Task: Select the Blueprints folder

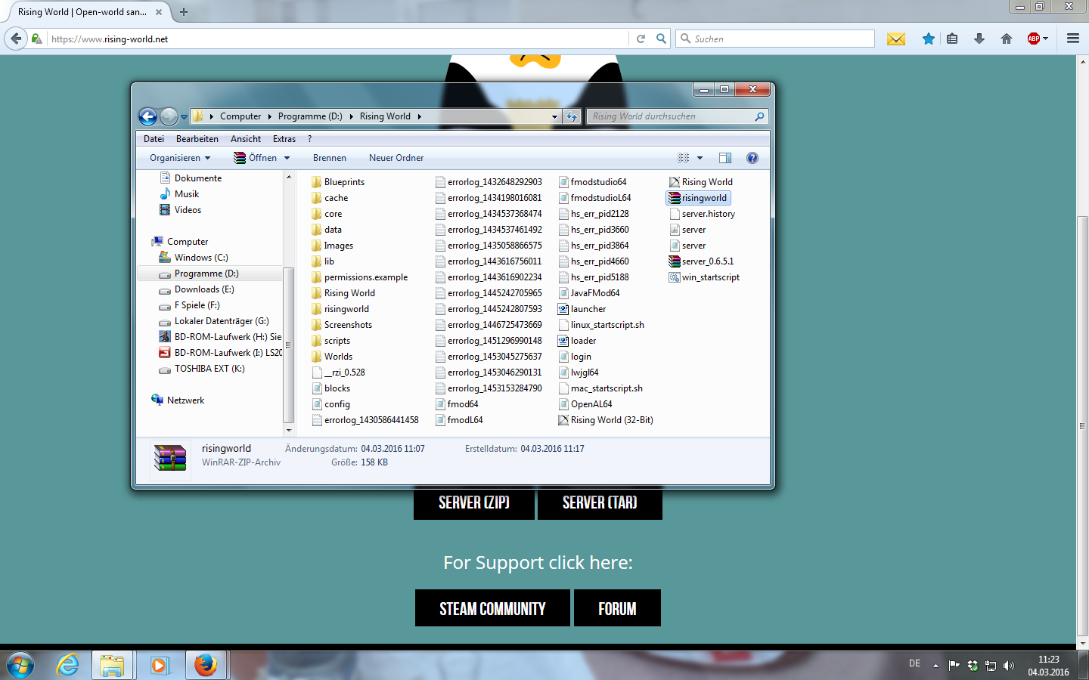Action: [x=343, y=182]
